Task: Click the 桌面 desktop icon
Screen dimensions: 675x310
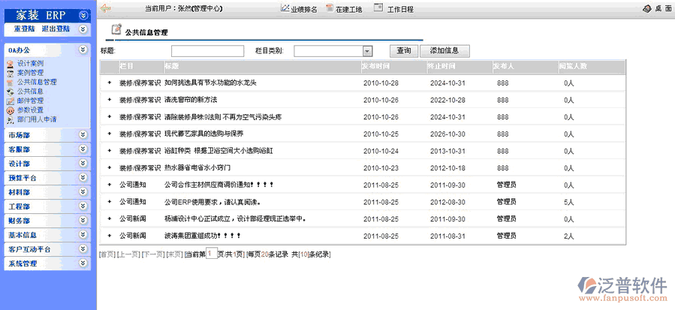Action: [x=646, y=8]
